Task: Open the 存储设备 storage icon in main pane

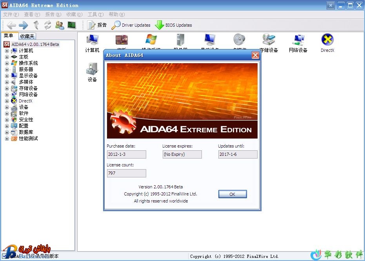Action: coord(269,43)
